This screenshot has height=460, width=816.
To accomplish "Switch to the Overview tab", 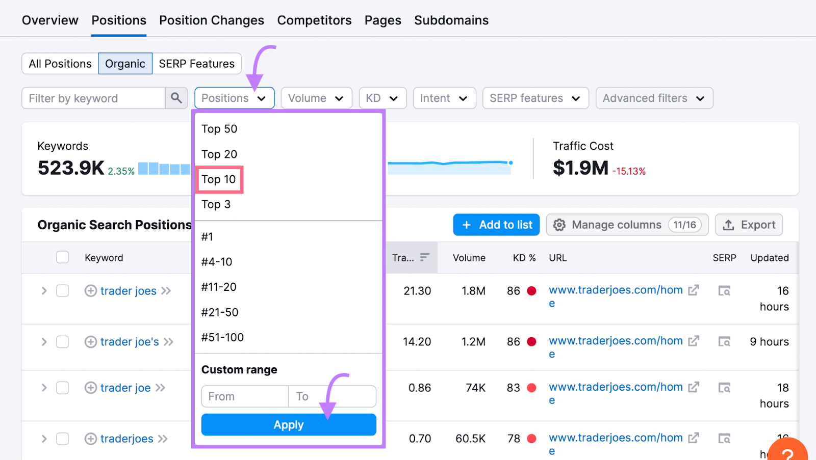I will [50, 20].
